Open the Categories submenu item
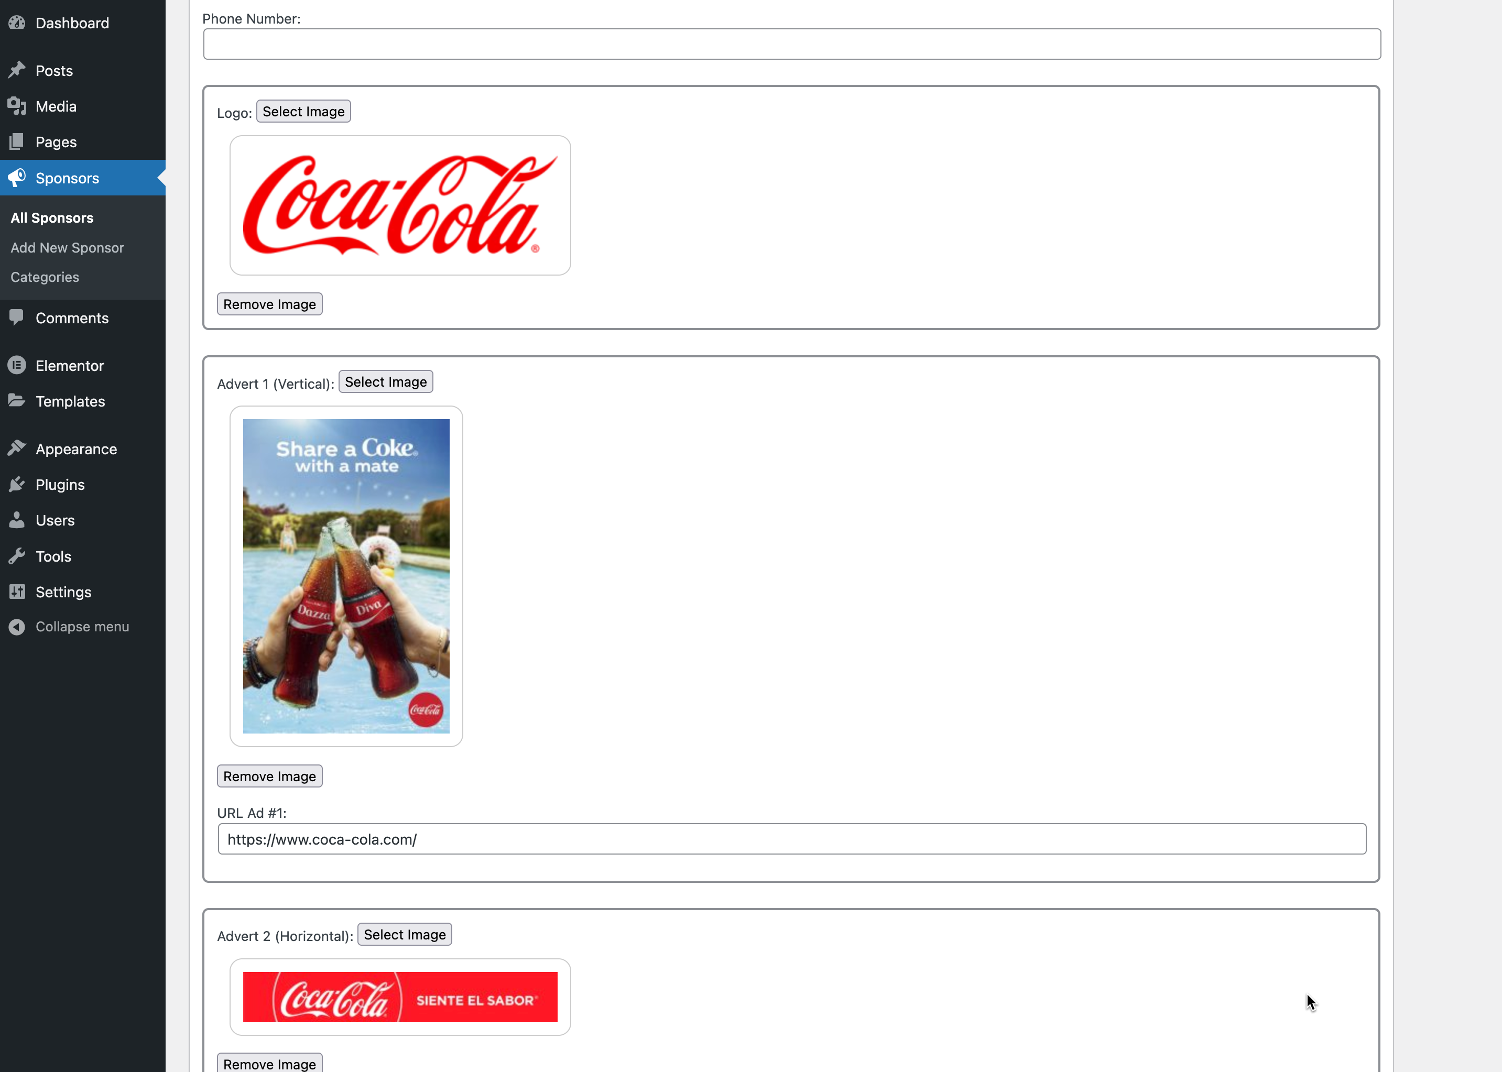 pos(45,277)
